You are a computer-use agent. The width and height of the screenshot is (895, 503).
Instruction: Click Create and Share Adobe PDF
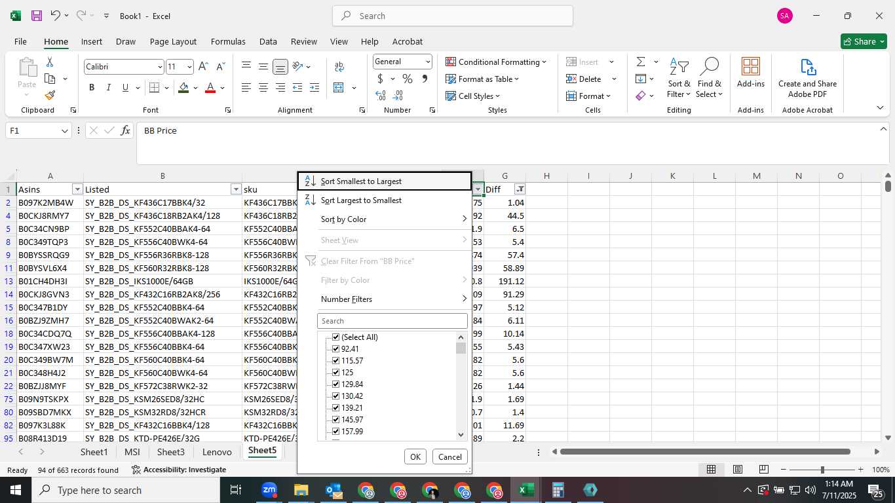coord(807,77)
